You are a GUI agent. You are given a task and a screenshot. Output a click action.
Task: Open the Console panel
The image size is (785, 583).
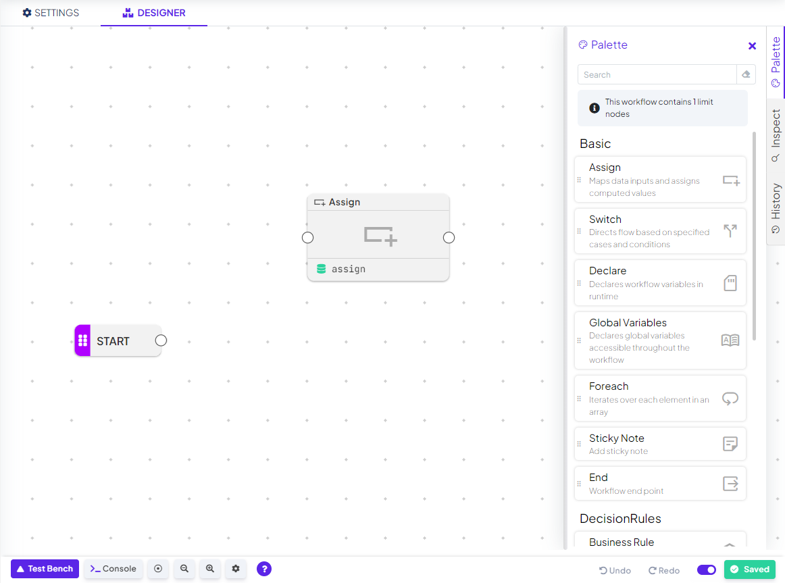113,569
